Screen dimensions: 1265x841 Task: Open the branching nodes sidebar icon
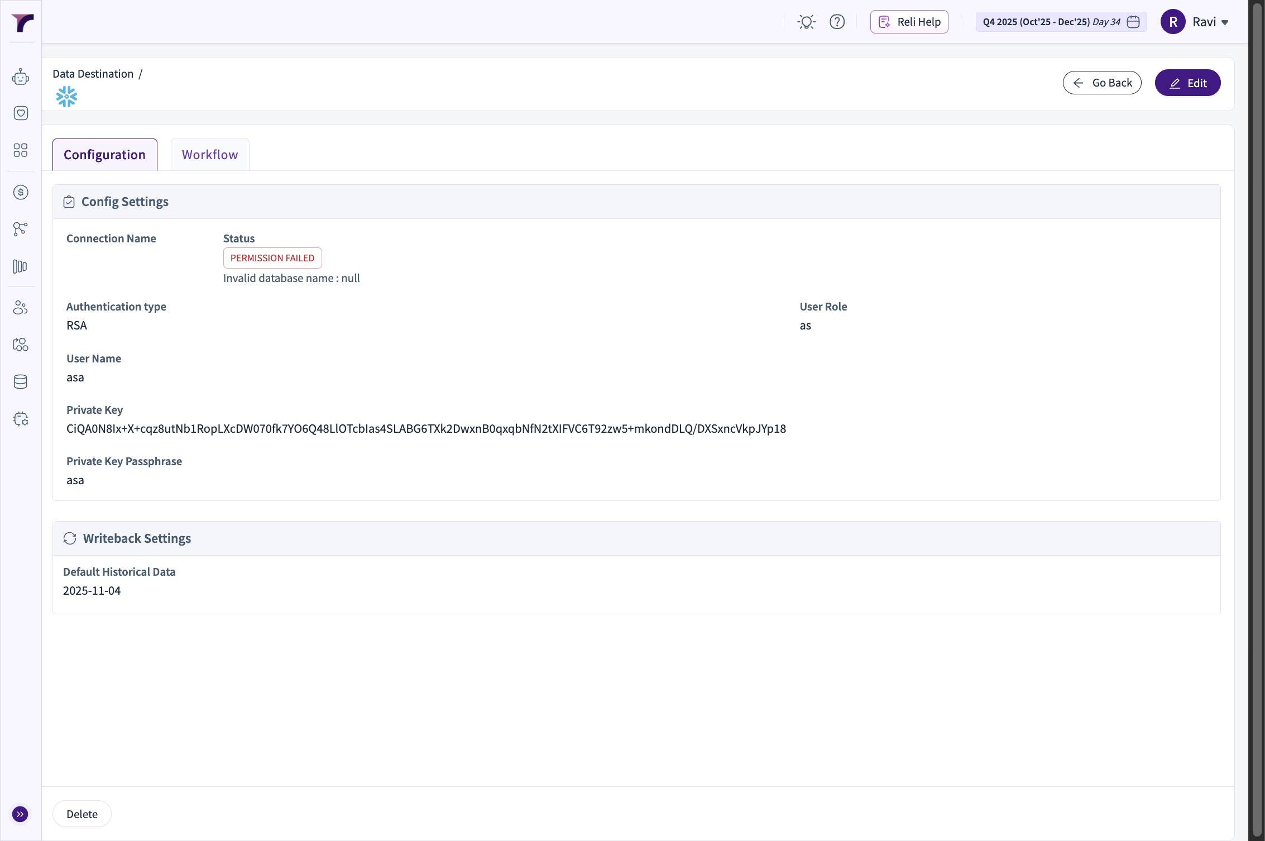[21, 229]
